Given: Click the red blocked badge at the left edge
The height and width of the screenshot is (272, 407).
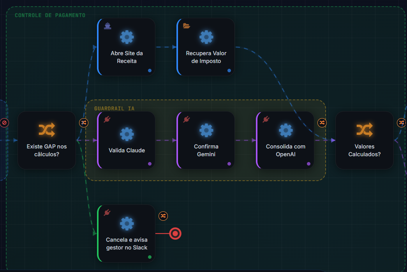Looking at the screenshot, I should coord(4,123).
